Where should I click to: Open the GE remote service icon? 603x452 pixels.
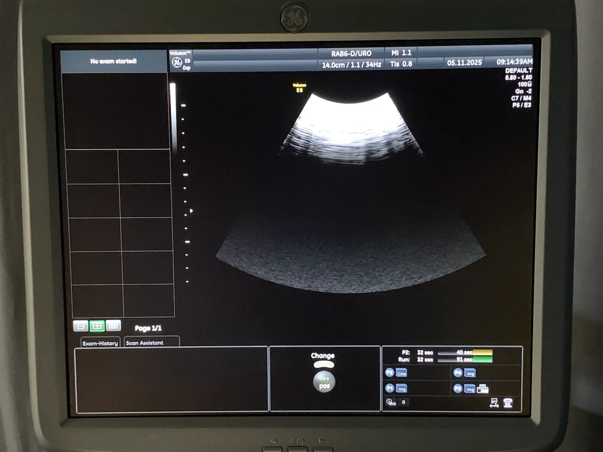(x=508, y=402)
